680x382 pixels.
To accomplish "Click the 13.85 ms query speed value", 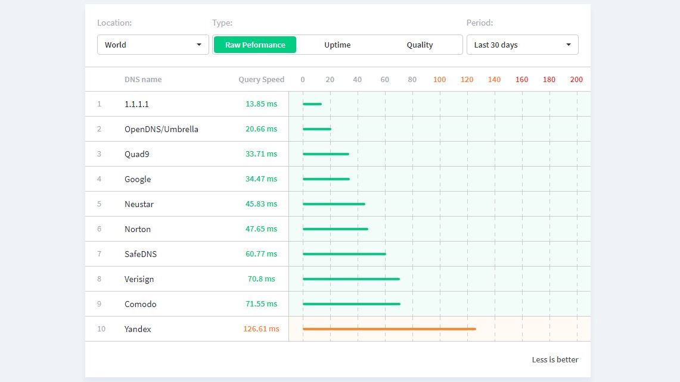I will [262, 104].
